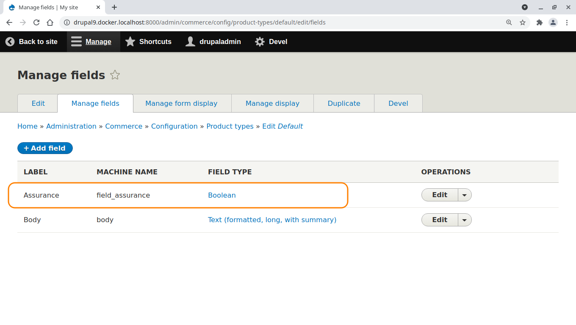Expand the Edit dropdown for the Assurance field
576x325 pixels.
coord(465,195)
